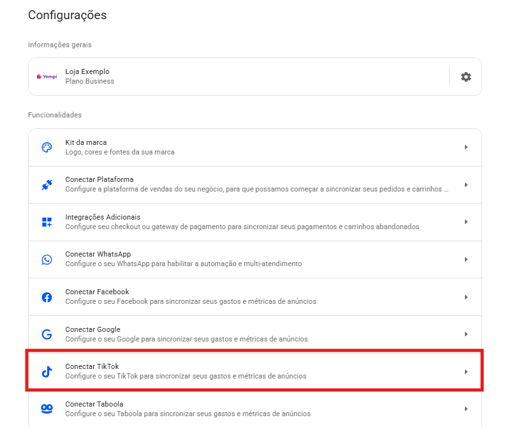Open Conectar WhatsApp title
The image size is (507, 427).
[x=98, y=254]
